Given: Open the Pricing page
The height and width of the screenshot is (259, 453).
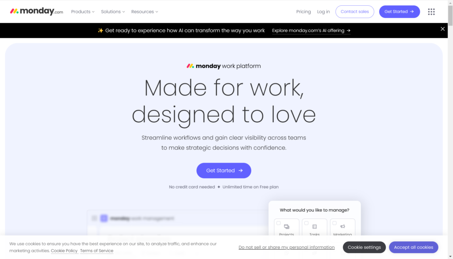Looking at the screenshot, I should (x=303, y=11).
